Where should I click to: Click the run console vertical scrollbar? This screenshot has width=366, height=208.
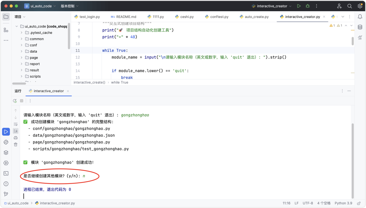click(352, 161)
